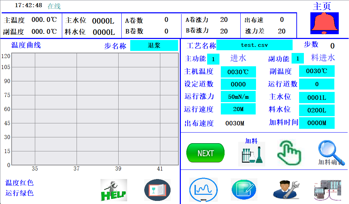Open the user maintenance wrench icon
The image size is (349, 204).
coord(286,190)
